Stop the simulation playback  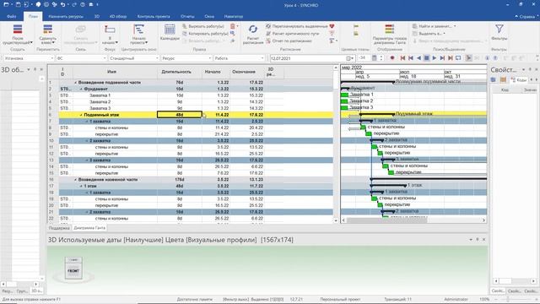426,58
